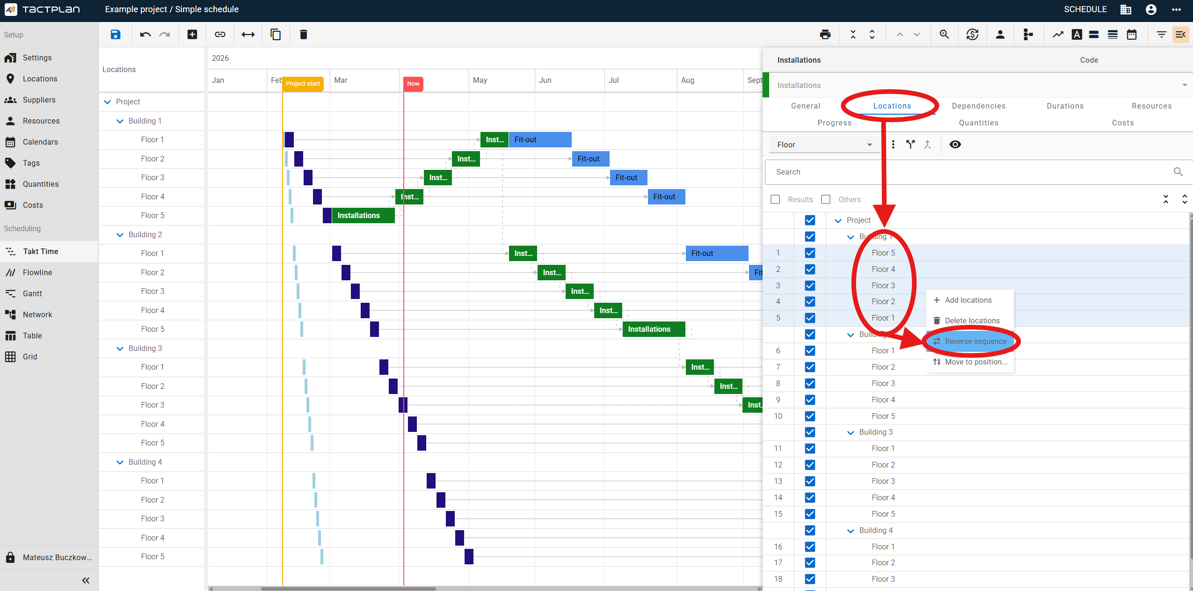Uncheck the checkbox for row 1 Floor 5
Viewport: 1193px width, 591px height.
coord(810,253)
